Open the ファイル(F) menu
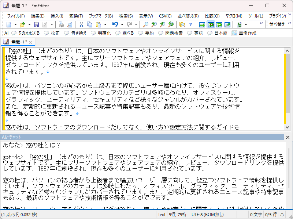293x219 pixels. [x=16, y=16]
